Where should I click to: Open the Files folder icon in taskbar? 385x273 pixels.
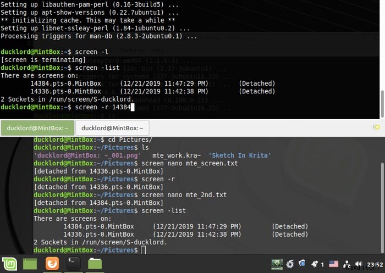pyautogui.click(x=95, y=264)
